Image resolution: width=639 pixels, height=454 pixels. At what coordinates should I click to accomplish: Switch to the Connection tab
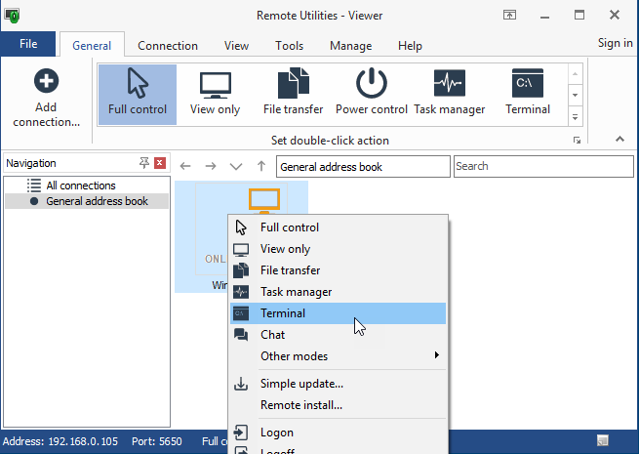coord(168,45)
